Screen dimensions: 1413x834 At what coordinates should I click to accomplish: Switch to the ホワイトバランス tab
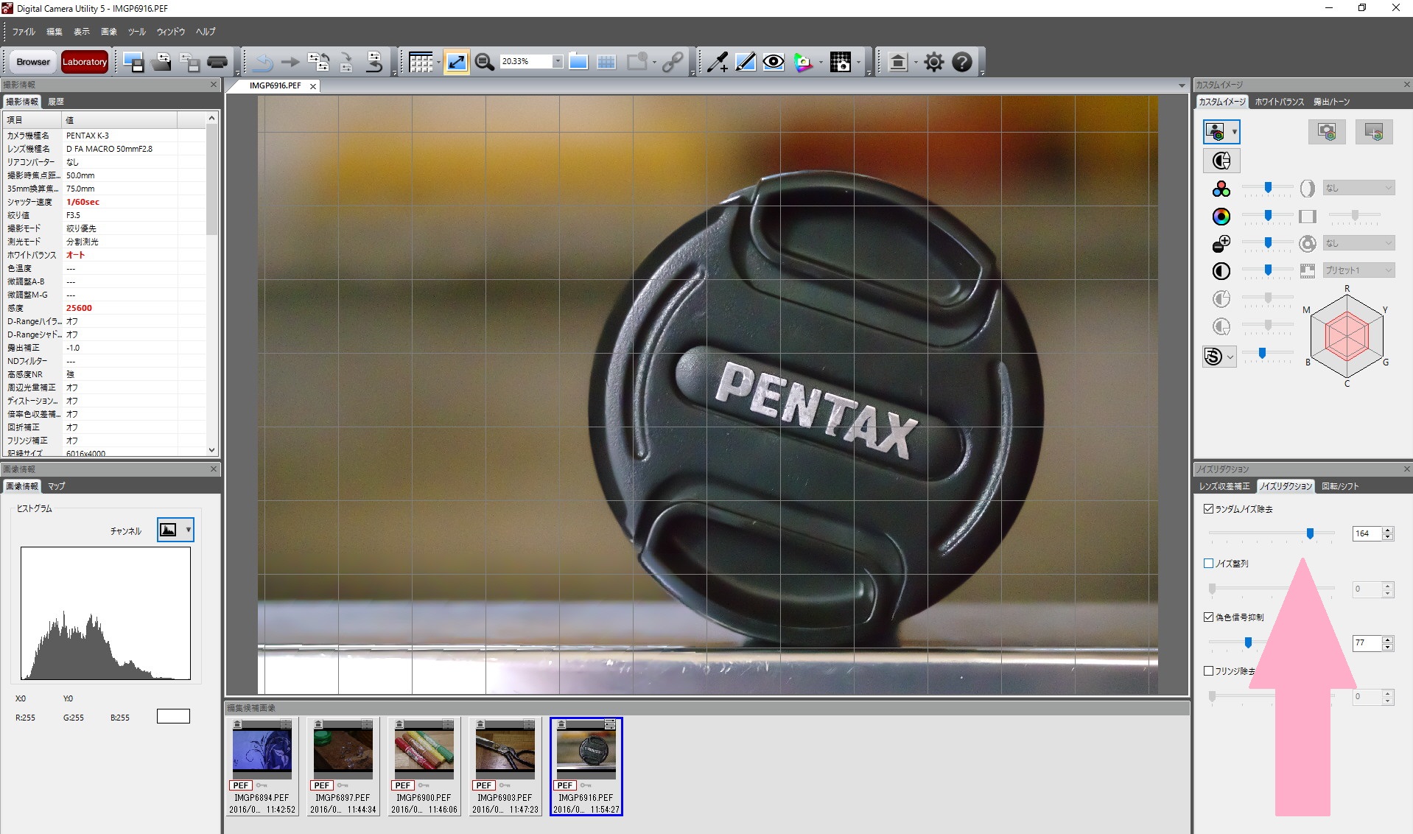click(1279, 102)
